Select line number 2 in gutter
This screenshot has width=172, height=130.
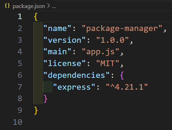pos(20,28)
